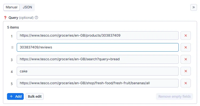The height and width of the screenshot is (106, 200).
Task: Delete the bananas/all URL item
Action: [186, 83]
